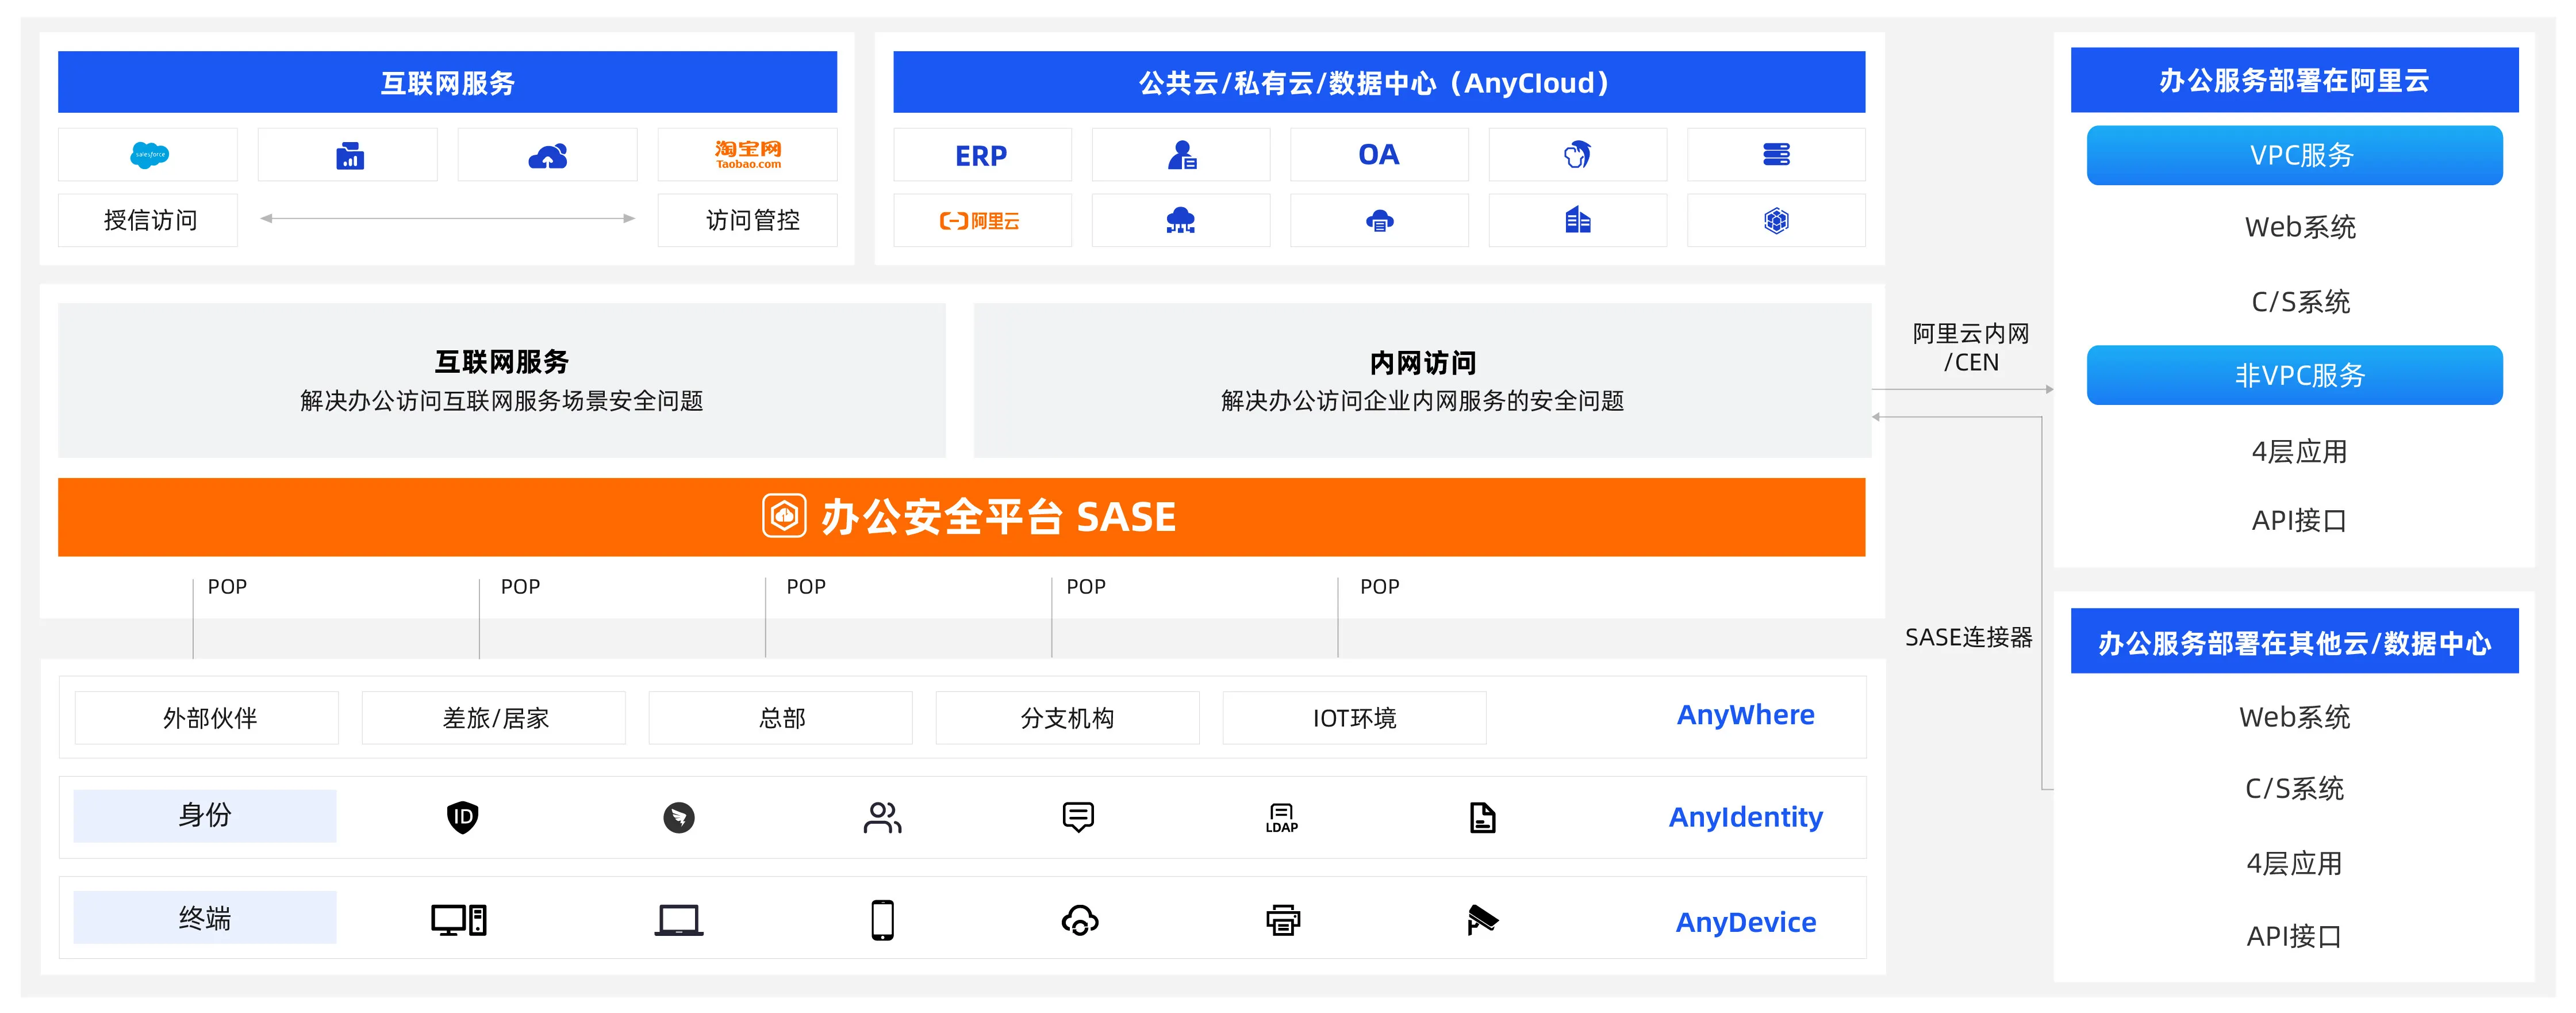Click the Salesforce cloud icon

click(149, 155)
